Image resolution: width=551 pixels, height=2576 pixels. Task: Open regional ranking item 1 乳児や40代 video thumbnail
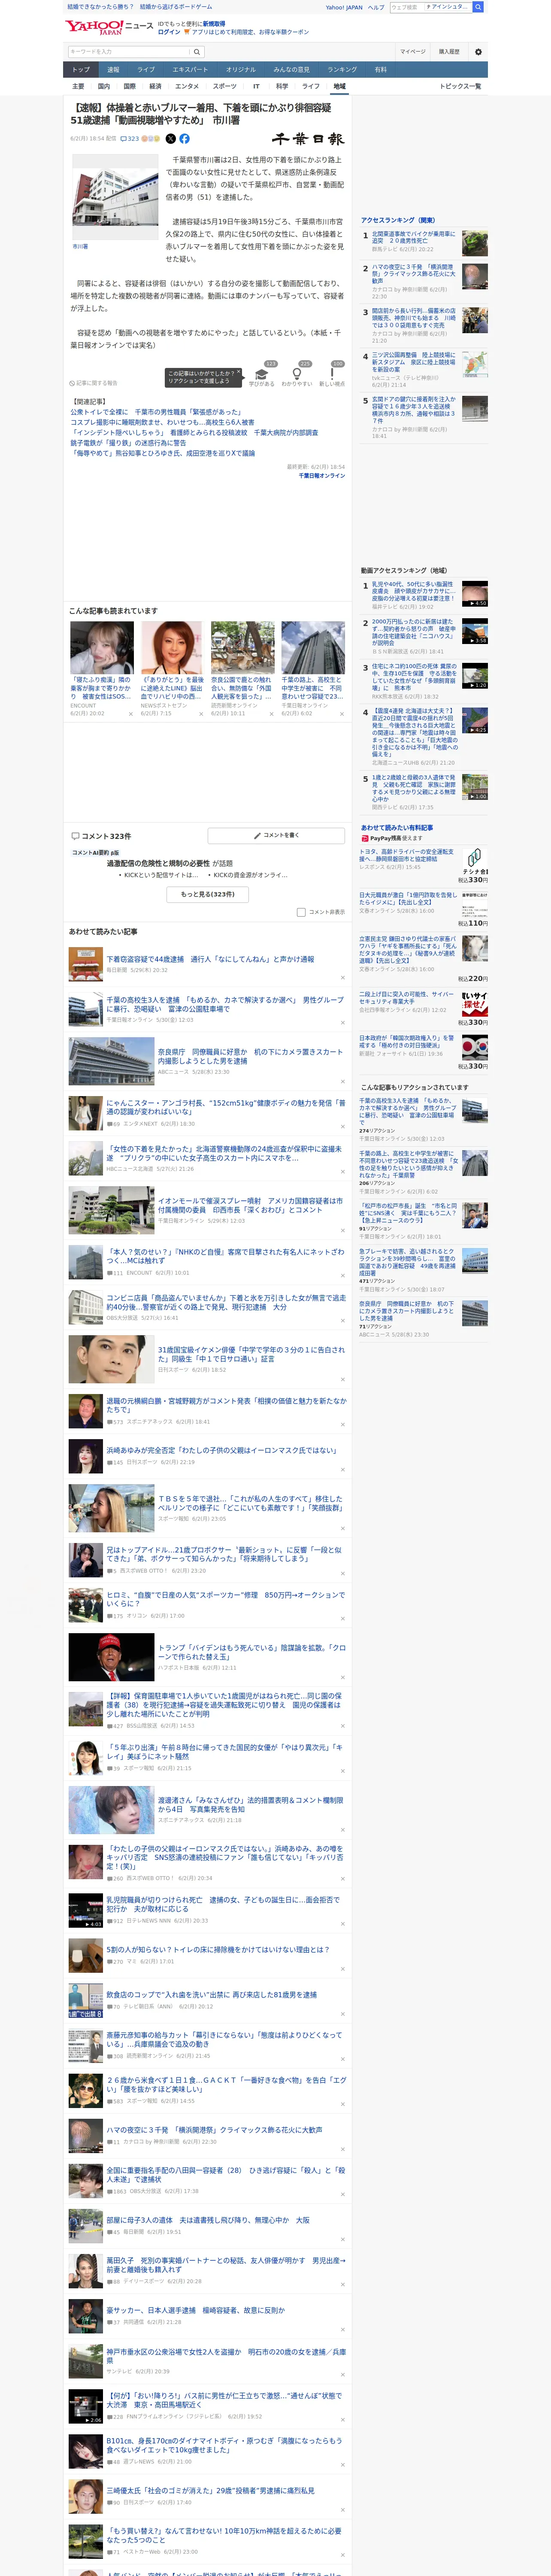point(475,594)
